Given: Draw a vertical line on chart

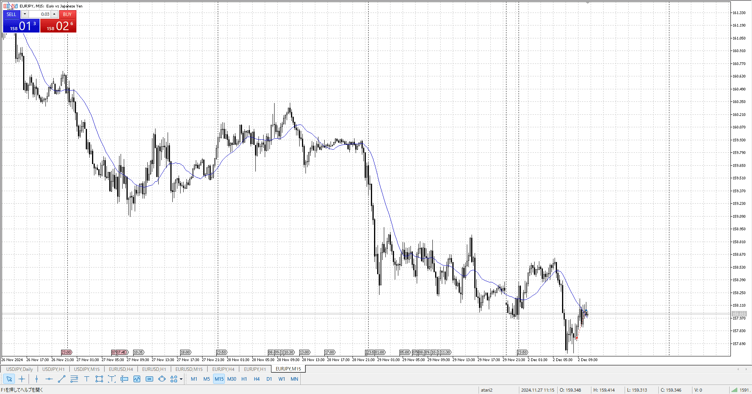Looking at the screenshot, I should 36,379.
